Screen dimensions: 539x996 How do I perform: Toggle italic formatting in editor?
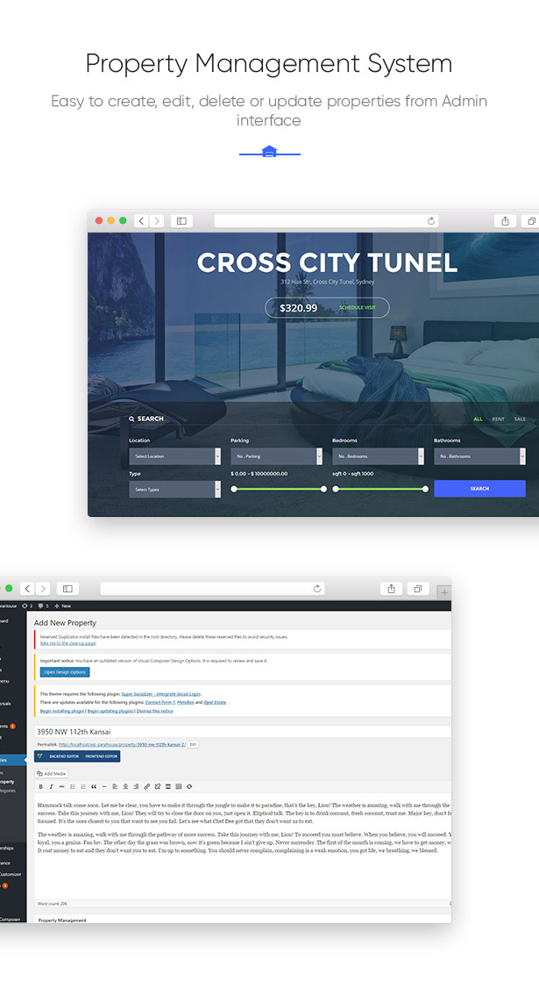tap(51, 787)
